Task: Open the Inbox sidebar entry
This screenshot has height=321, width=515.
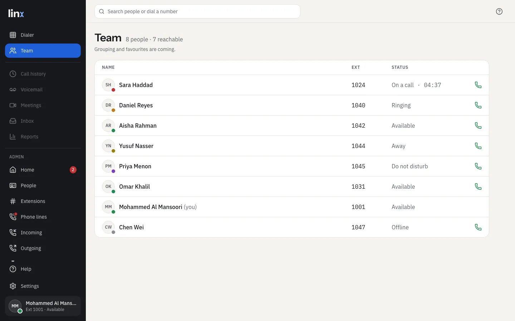Action: click(x=43, y=121)
